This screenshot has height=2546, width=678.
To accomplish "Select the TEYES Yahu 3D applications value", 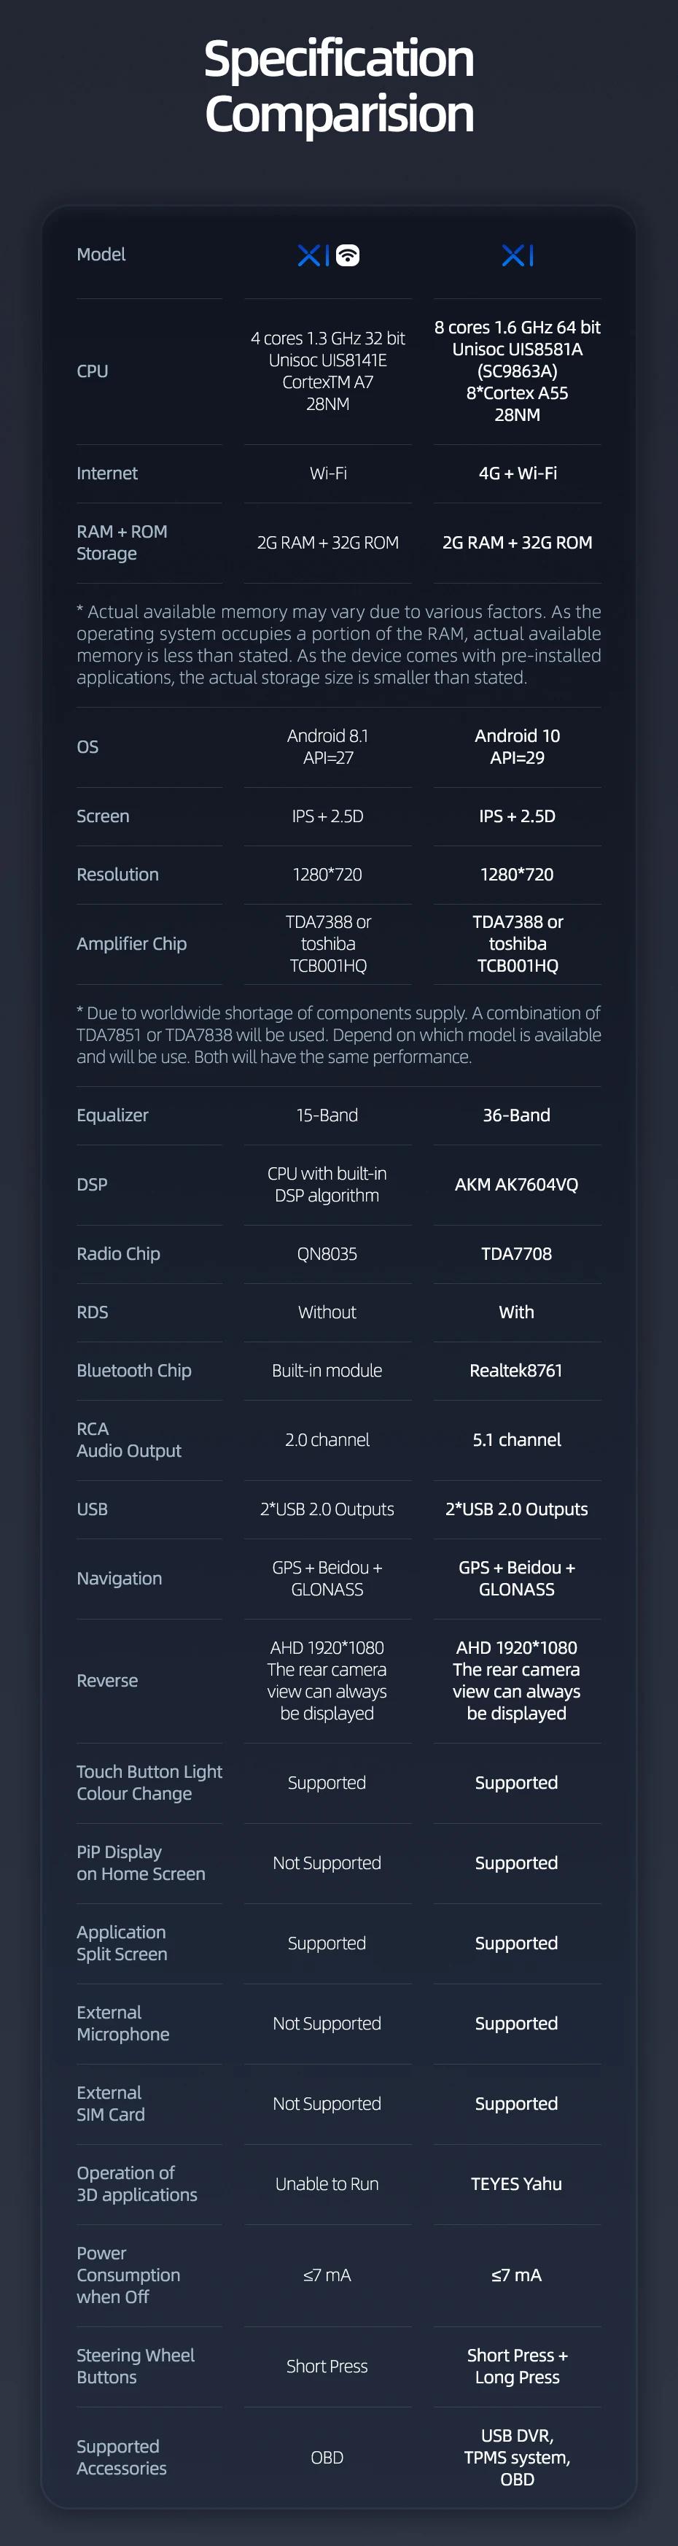I will pos(516,2183).
